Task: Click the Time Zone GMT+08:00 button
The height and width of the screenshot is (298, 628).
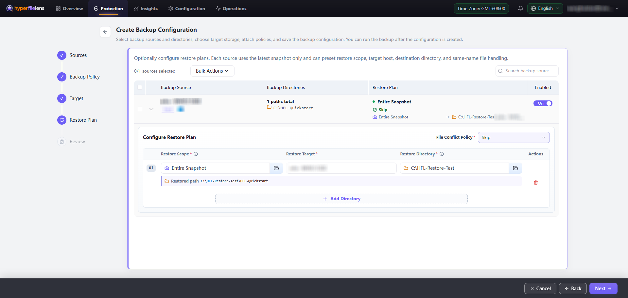Action: click(x=481, y=9)
